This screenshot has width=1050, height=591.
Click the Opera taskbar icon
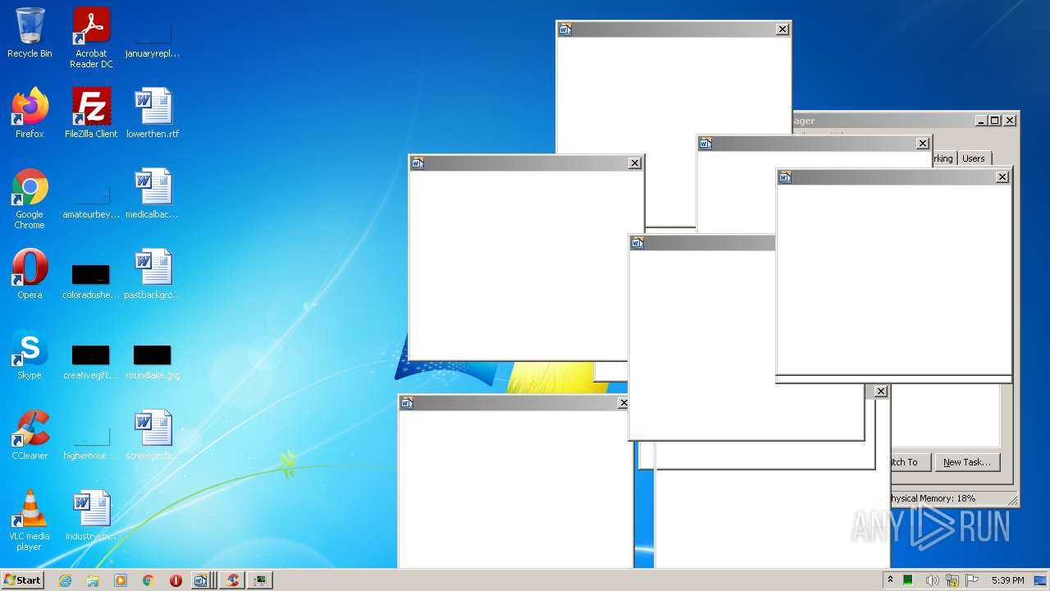(176, 580)
